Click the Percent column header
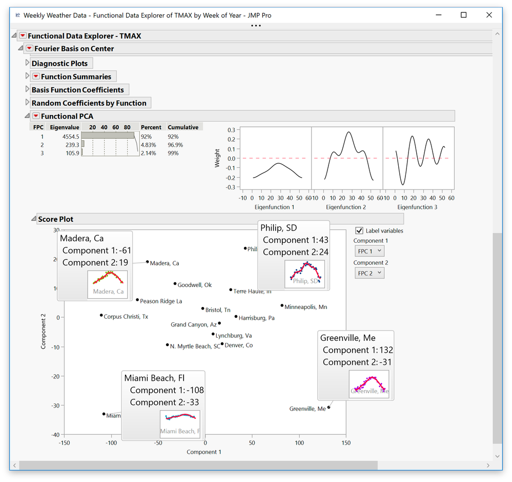Screen dimensions: 512x482 (151, 127)
